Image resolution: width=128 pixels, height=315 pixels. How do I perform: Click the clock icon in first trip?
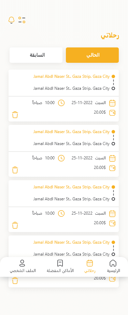click(x=61, y=103)
